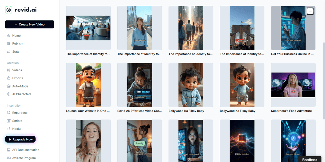
Task: Open the 'Google just dropped' video thumbnail
Action: (191, 141)
